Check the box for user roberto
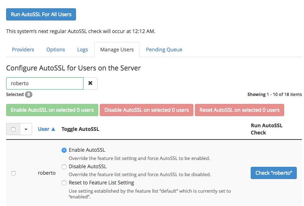 (13, 173)
